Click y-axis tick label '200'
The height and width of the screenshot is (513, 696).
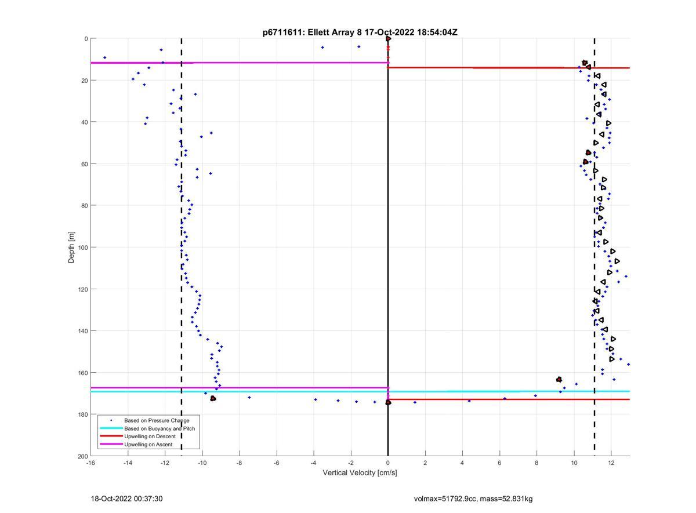(82, 456)
